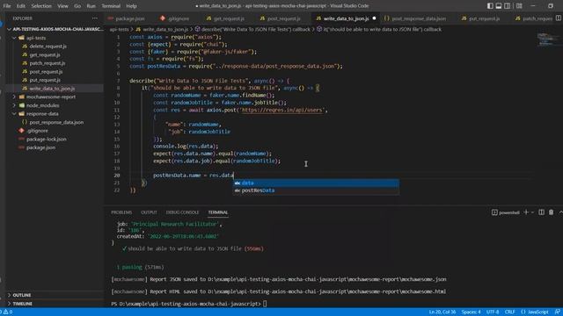Click the JS icon of post_request.js in Explorer
Image resolution: width=563 pixels, height=316 pixels.
tap(25, 72)
